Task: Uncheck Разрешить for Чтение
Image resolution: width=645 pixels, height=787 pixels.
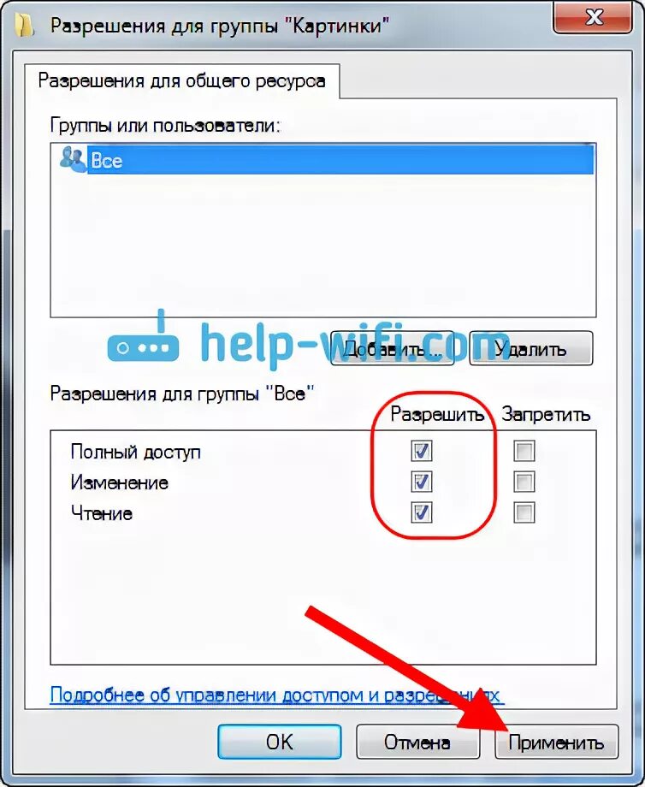Action: pyautogui.click(x=421, y=512)
